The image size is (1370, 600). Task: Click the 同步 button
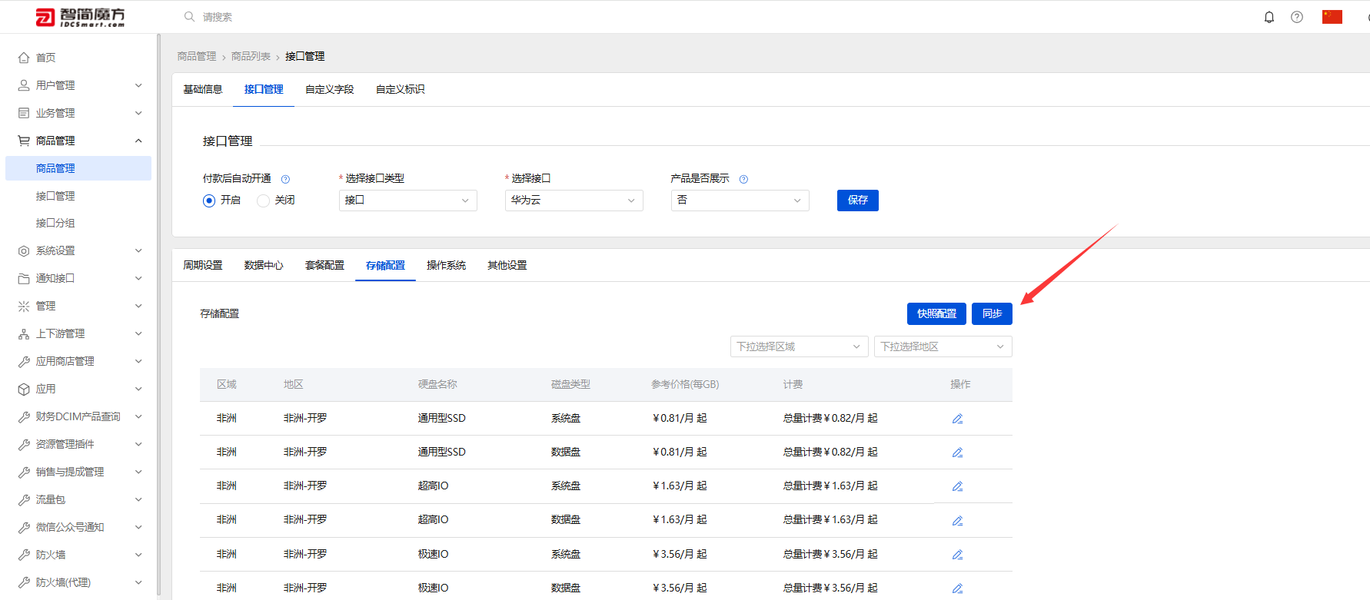(x=992, y=314)
